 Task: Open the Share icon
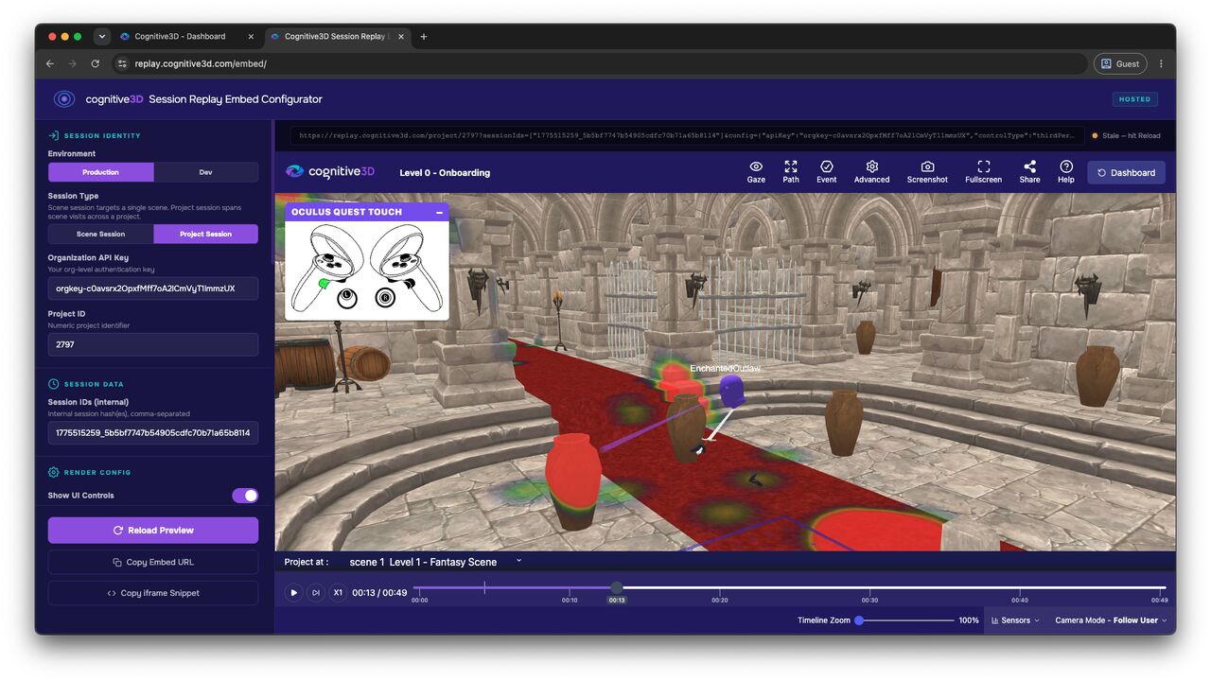point(1029,166)
